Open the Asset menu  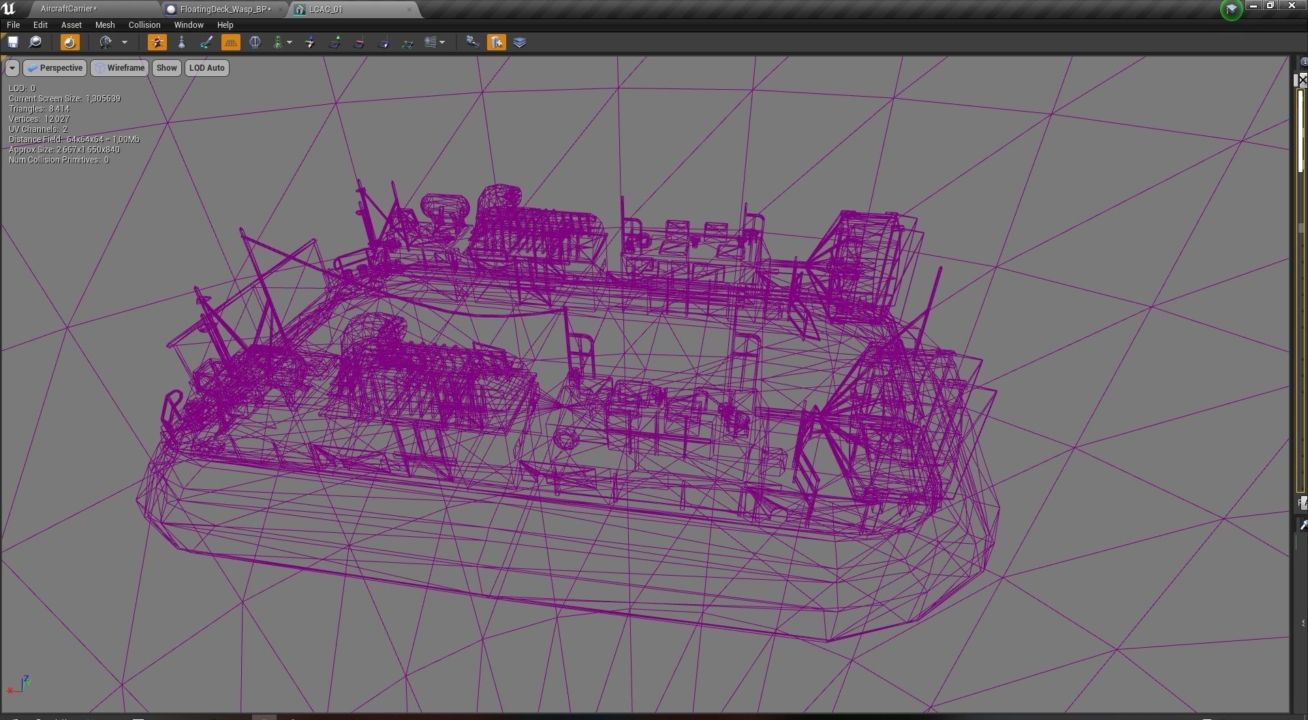click(72, 24)
